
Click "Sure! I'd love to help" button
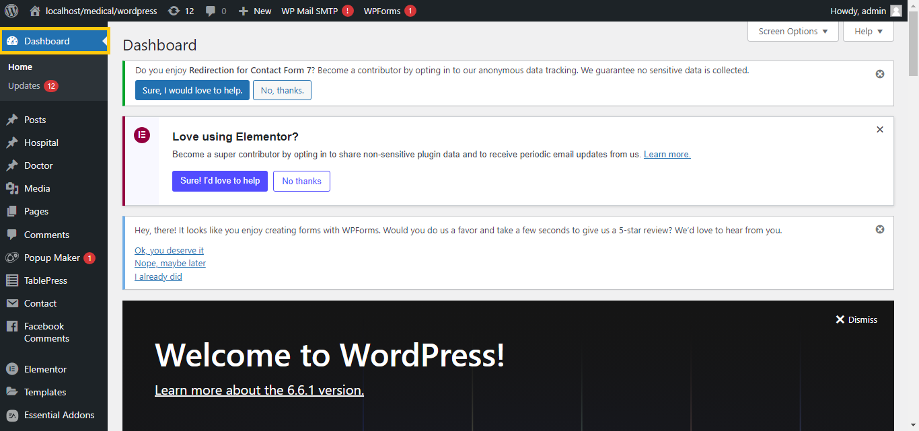[x=220, y=181]
